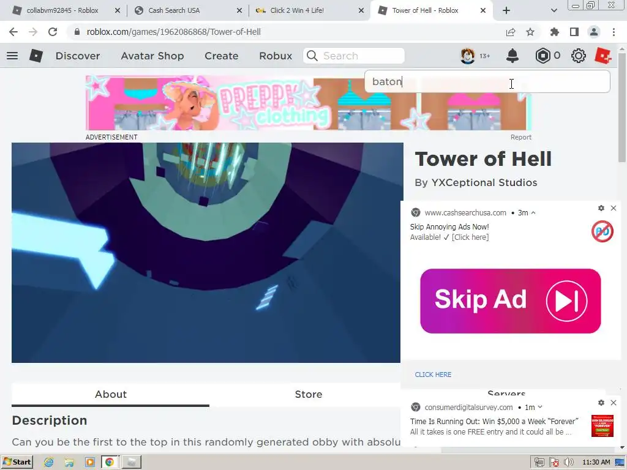This screenshot has width=627, height=470.
Task: Collapse the cashsearchusa notification chevron
Action: pos(533,212)
